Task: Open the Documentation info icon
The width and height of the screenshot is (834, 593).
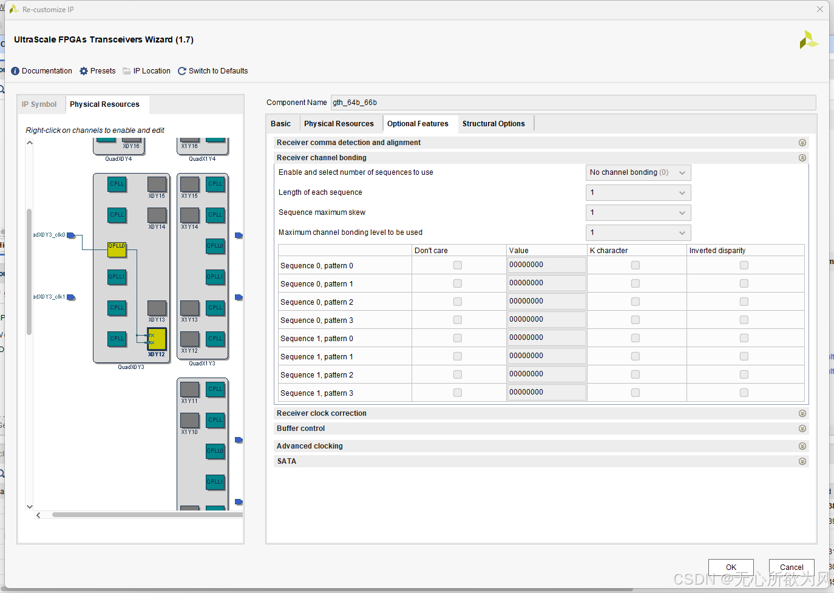Action: (x=15, y=71)
